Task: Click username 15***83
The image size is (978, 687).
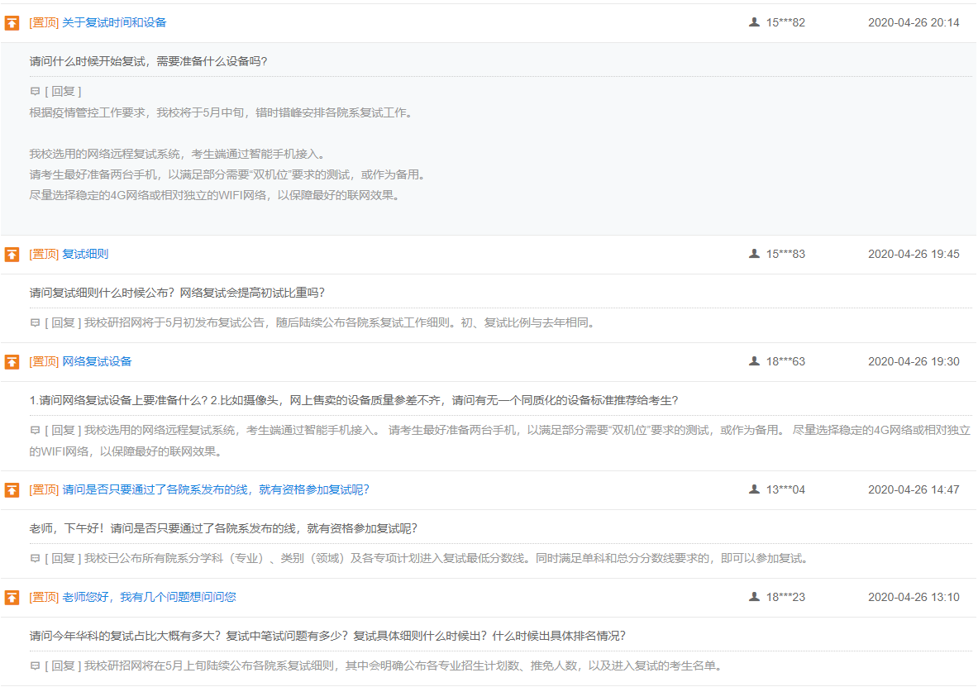Action: coord(785,254)
